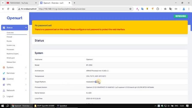Open the System Log page
The height and width of the screenshot is (108, 192).
pyautogui.click(x=11, y=45)
